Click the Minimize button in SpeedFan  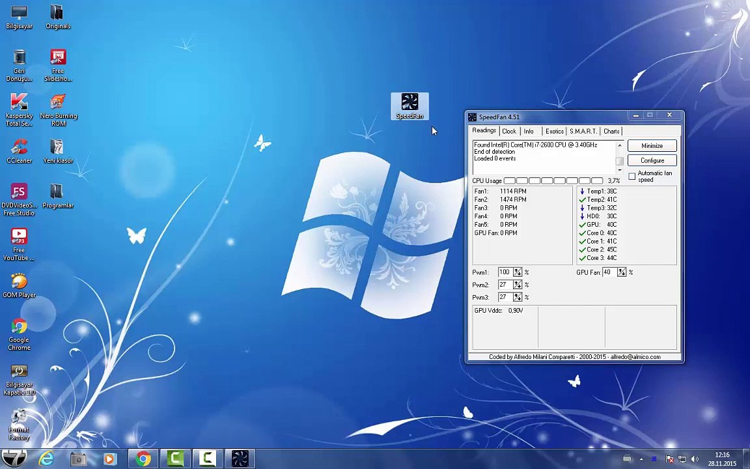(652, 145)
